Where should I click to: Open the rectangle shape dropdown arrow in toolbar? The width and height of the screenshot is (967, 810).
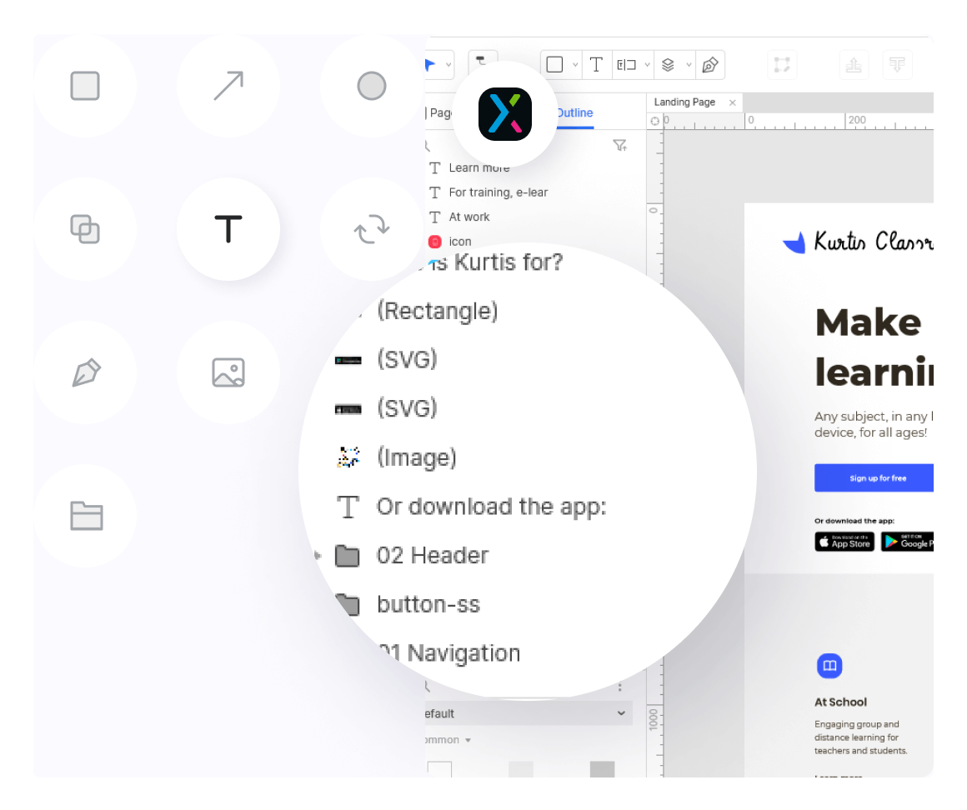point(575,65)
